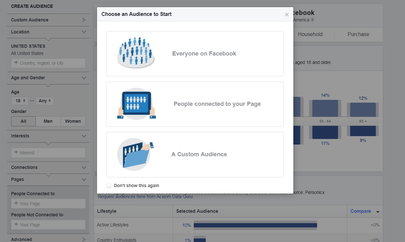Screen dimensions: 405x242
Task: Click the Selected Audience column header
Action: pyautogui.click(x=197, y=211)
